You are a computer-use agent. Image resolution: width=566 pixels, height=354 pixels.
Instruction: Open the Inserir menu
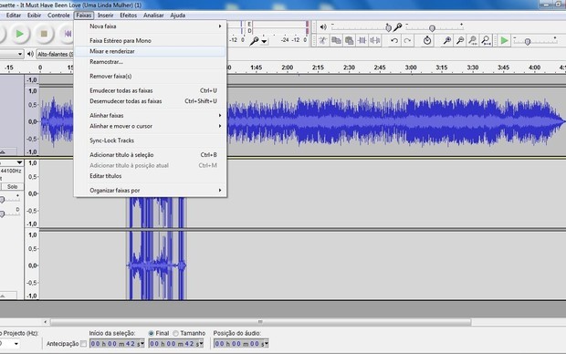click(x=105, y=16)
